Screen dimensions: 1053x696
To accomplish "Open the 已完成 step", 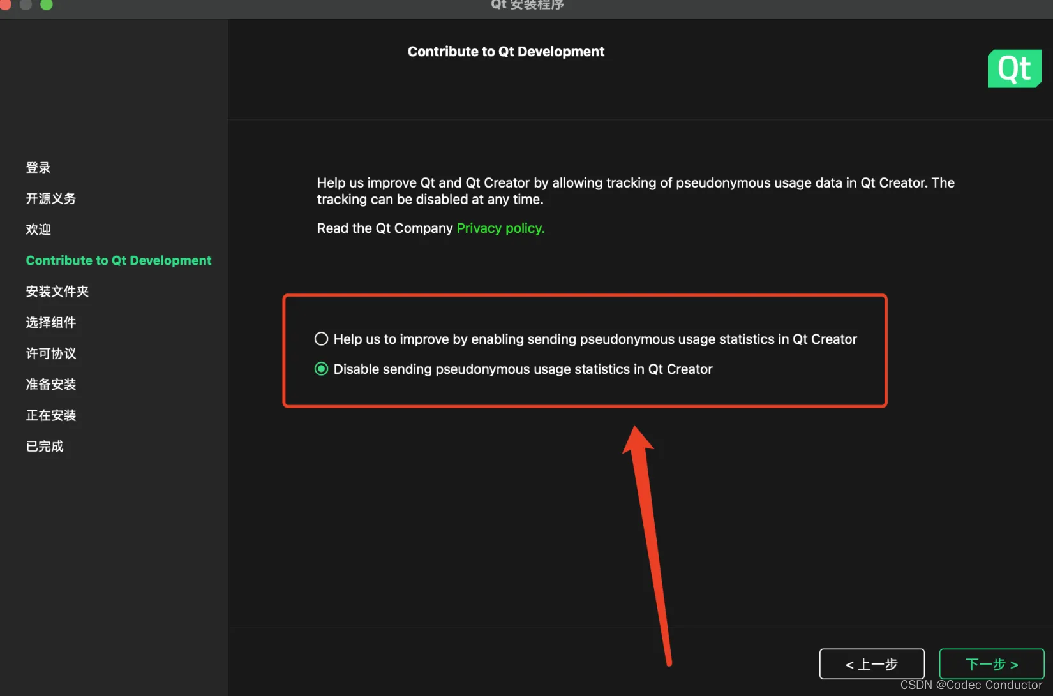I will (45, 446).
